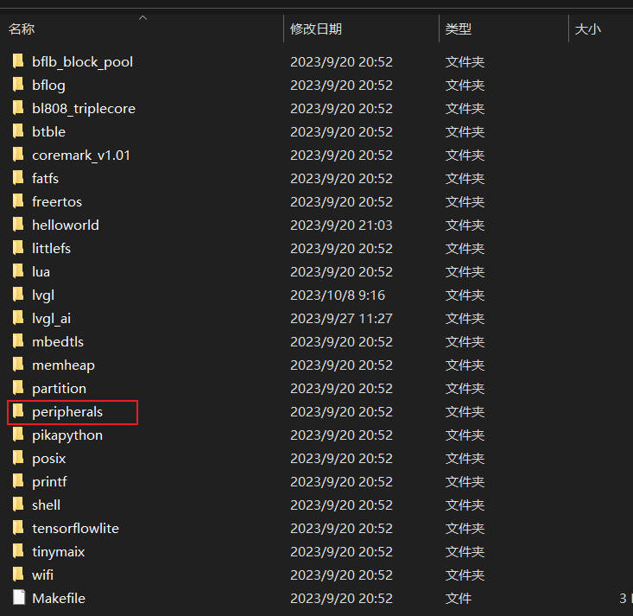Select the coremark_v1.01 name text
The height and width of the screenshot is (616, 633).
(x=81, y=156)
